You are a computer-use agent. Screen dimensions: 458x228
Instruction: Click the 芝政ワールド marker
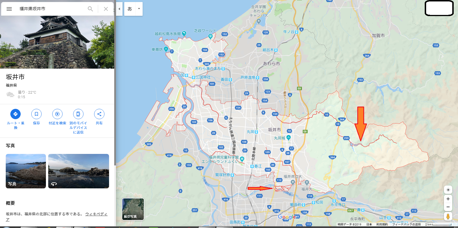pyautogui.click(x=211, y=36)
